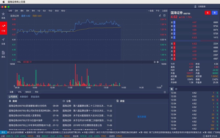Switch to 关联报价 tab
Image resolution: width=220 pixels, height=138 pixels.
[x=24, y=97]
